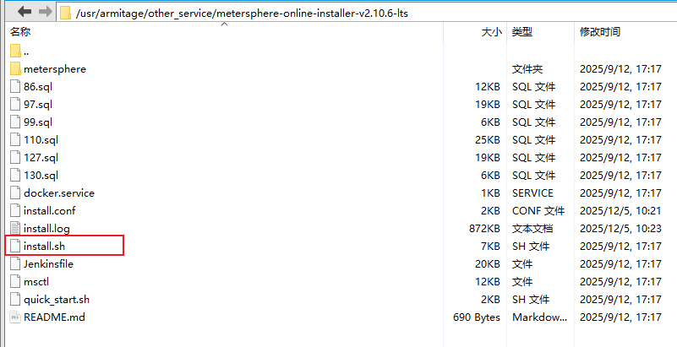677x347 pixels.
Task: Sort files by the 修改时间 column header
Action: [600, 31]
